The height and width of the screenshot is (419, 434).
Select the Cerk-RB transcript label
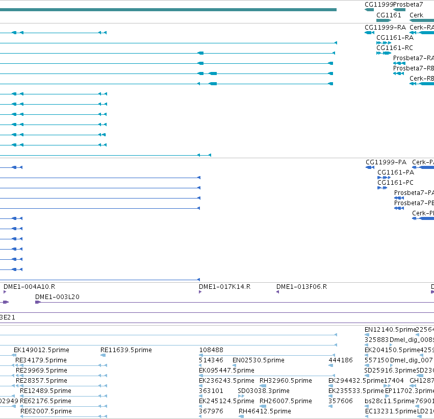point(422,79)
